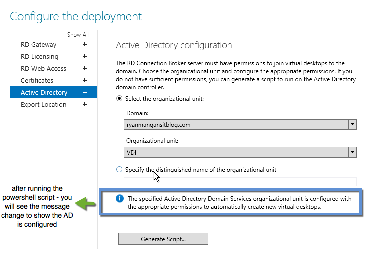The height and width of the screenshot is (259, 367).
Task: Click the ryanmangansitblog.com domain combo box
Action: coord(240,124)
